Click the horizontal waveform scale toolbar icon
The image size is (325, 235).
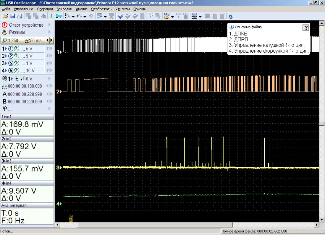point(79,16)
